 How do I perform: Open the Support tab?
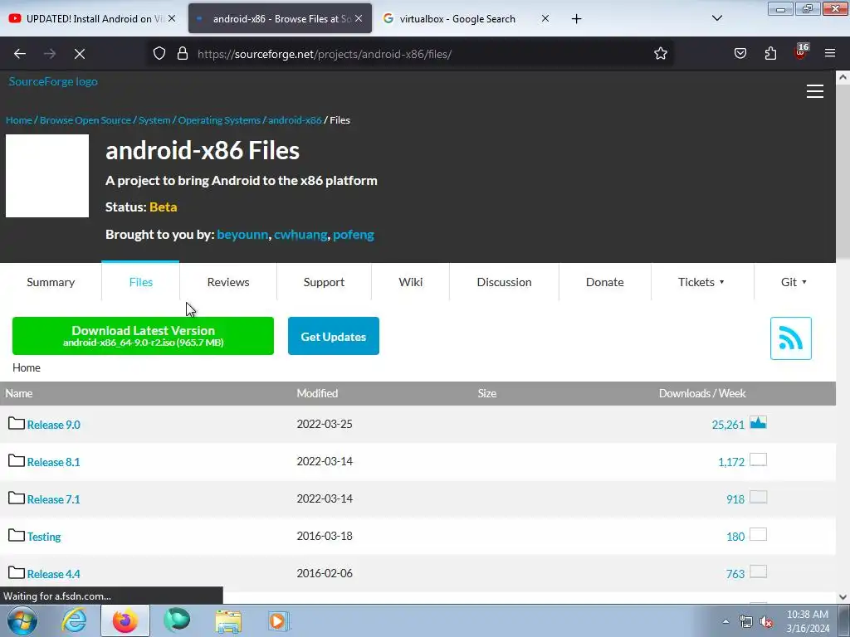coord(325,282)
